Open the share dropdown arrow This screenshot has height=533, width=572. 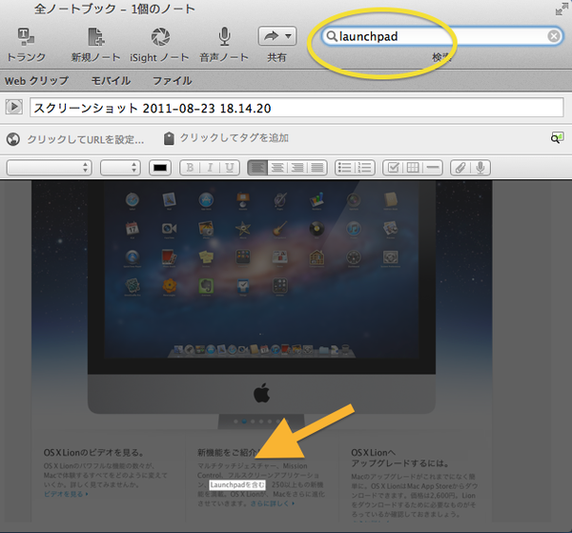(289, 36)
